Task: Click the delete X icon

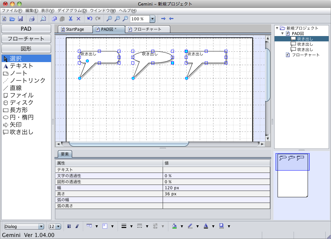Action: pos(78,19)
